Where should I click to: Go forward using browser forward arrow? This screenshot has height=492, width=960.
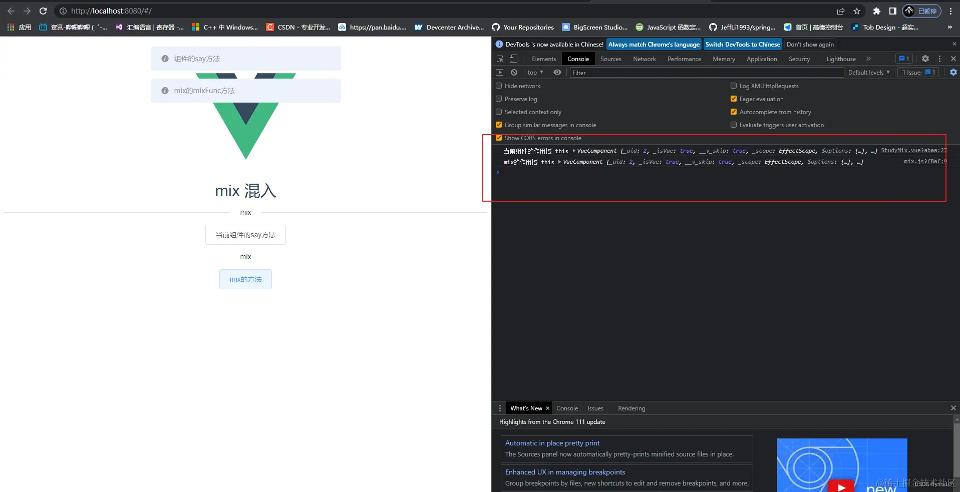[x=27, y=11]
